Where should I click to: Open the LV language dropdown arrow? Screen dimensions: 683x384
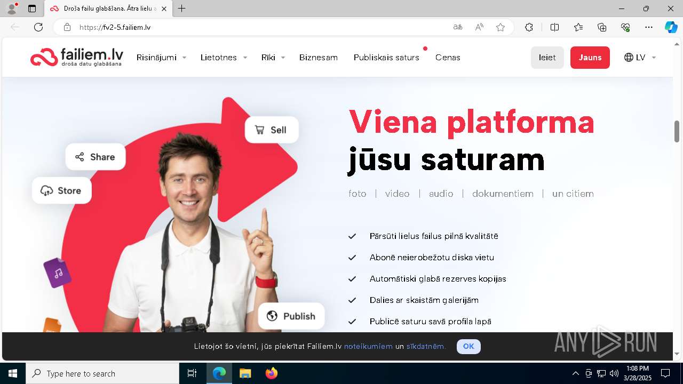654,58
